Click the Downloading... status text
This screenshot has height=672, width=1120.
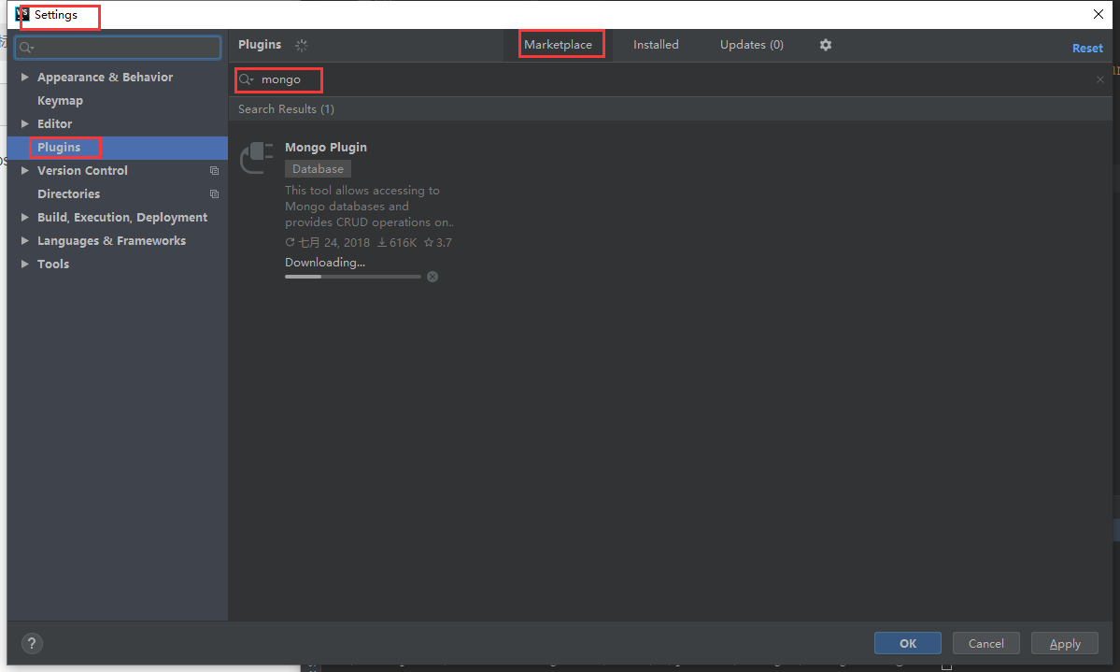tap(325, 263)
